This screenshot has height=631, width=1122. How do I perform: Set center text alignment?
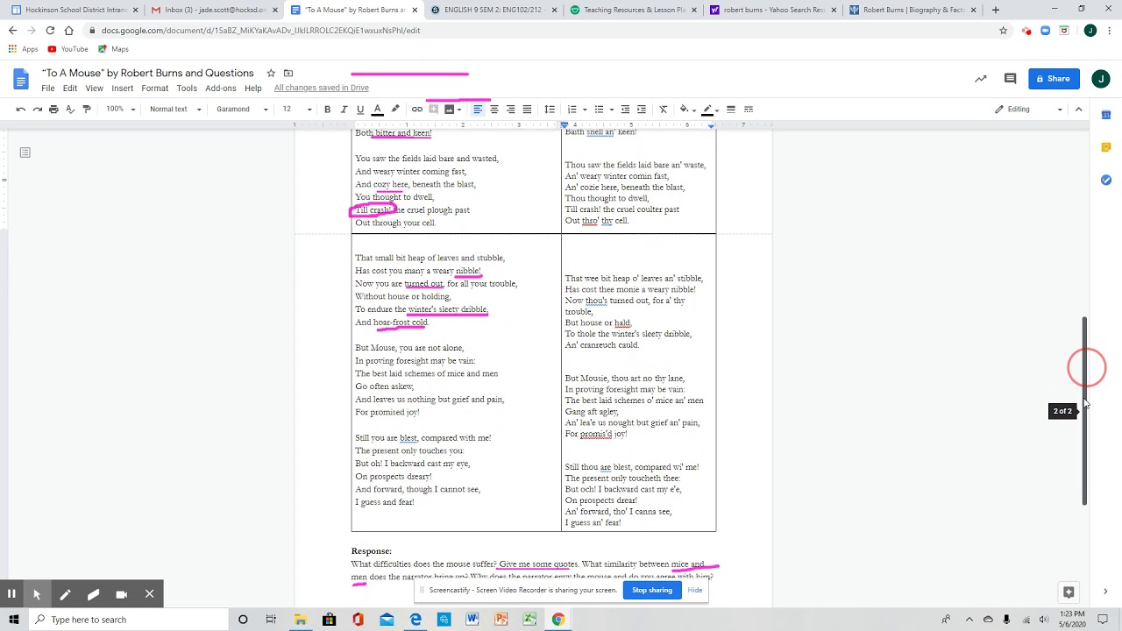pyautogui.click(x=494, y=110)
